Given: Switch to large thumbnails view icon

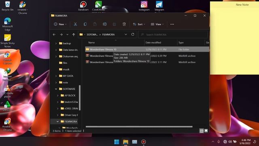Looking at the screenshot, I should click(x=206, y=131).
